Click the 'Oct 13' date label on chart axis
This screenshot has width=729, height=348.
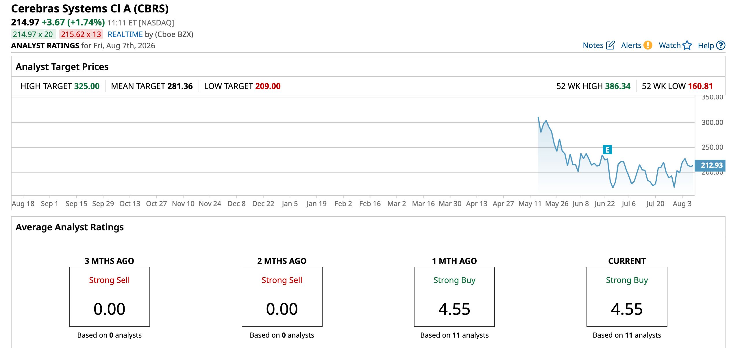pyautogui.click(x=130, y=204)
